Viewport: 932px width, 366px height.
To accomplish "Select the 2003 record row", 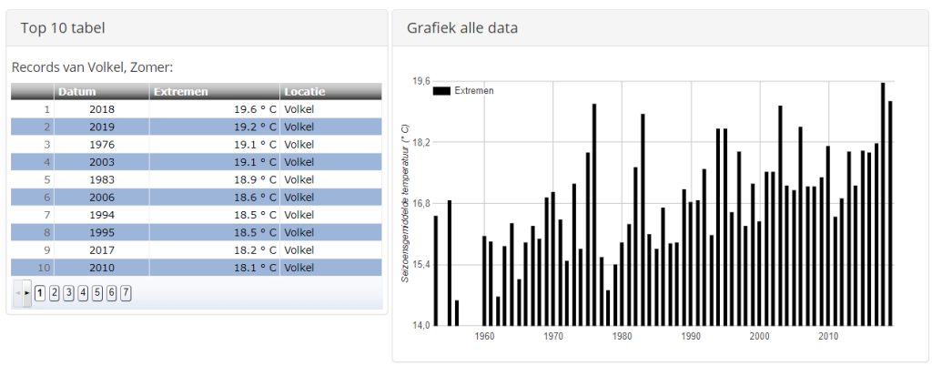I will [x=197, y=162].
